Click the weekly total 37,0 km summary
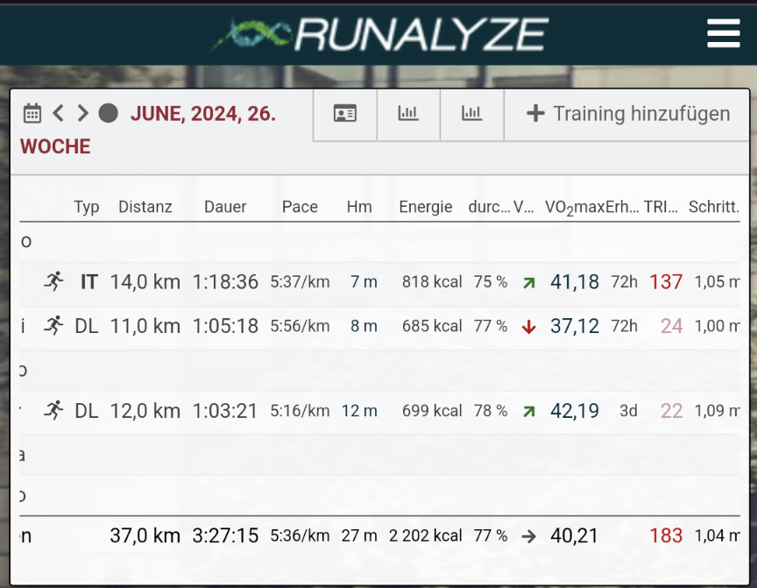The width and height of the screenshot is (757, 588). 145,535
